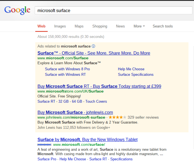Click the green www.microsoft.com/surface/ result URL
Image resolution: width=194 pixels, height=165 pixels.
pos(79,144)
